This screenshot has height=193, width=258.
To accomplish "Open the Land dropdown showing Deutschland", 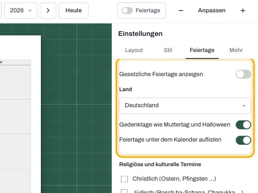I will pos(185,106).
